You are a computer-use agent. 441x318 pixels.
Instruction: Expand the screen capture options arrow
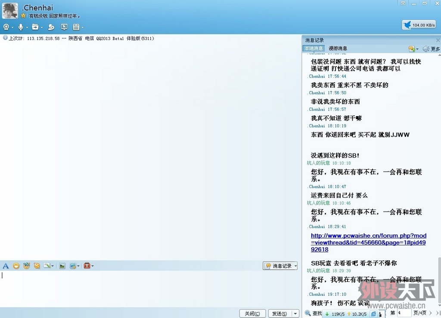coord(78,266)
